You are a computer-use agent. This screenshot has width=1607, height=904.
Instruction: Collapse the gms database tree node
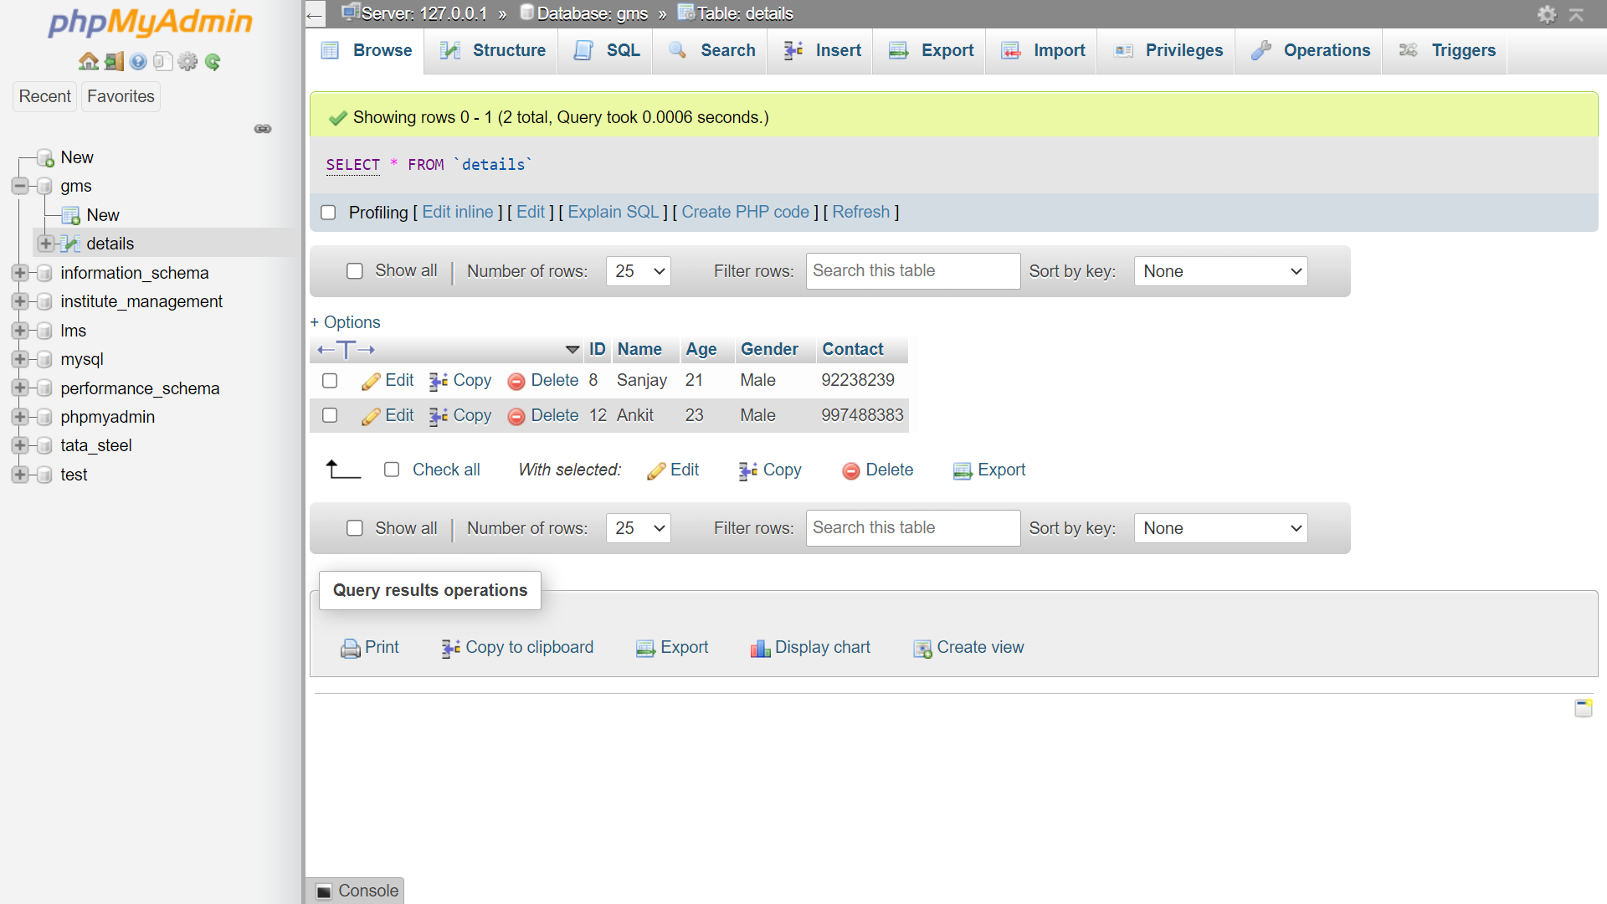(x=18, y=186)
